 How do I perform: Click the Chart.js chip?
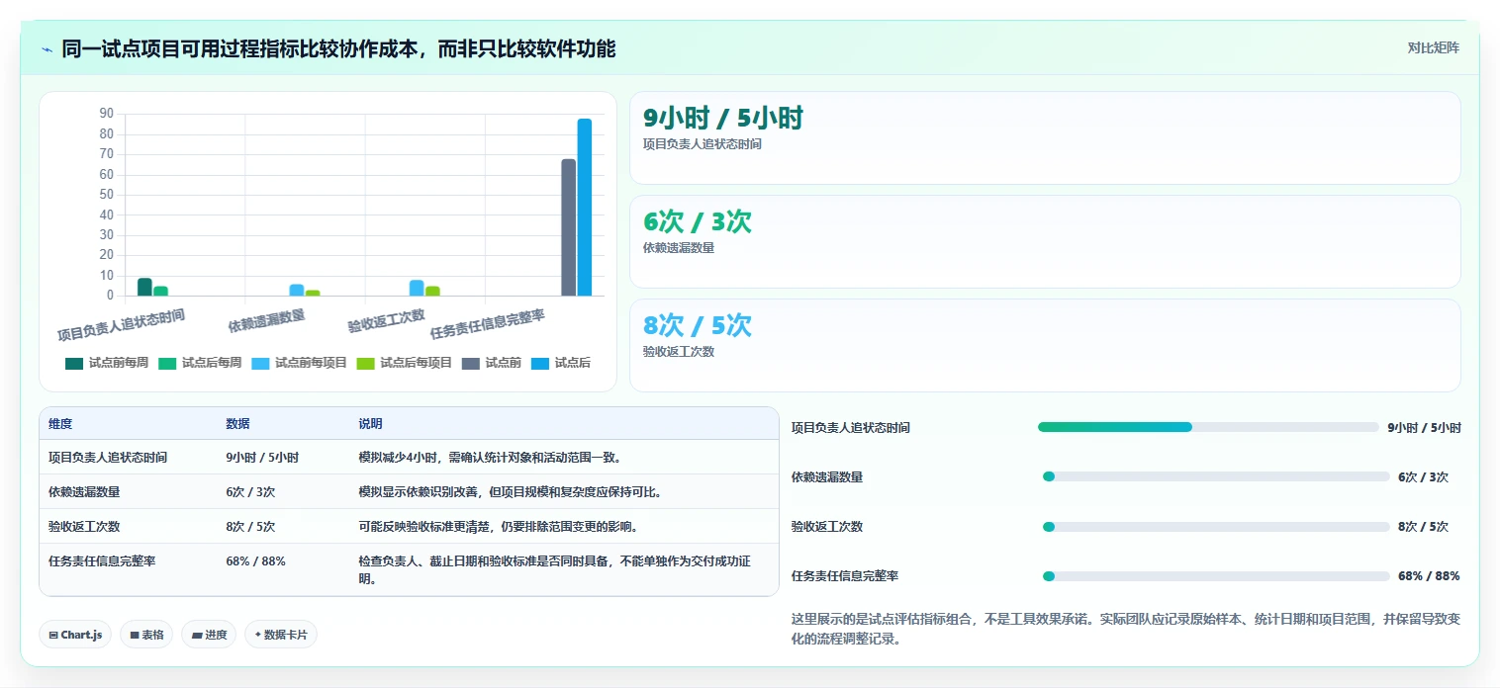[75, 635]
